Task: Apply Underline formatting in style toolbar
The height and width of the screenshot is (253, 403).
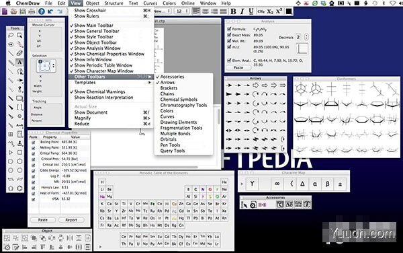Action: click(251, 11)
